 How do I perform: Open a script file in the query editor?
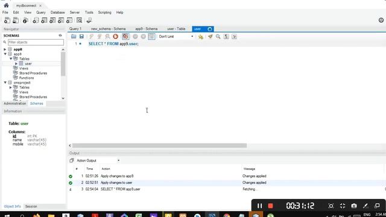tap(74, 36)
